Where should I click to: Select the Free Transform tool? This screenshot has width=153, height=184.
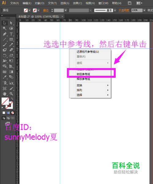pyautogui.click(x=11, y=61)
